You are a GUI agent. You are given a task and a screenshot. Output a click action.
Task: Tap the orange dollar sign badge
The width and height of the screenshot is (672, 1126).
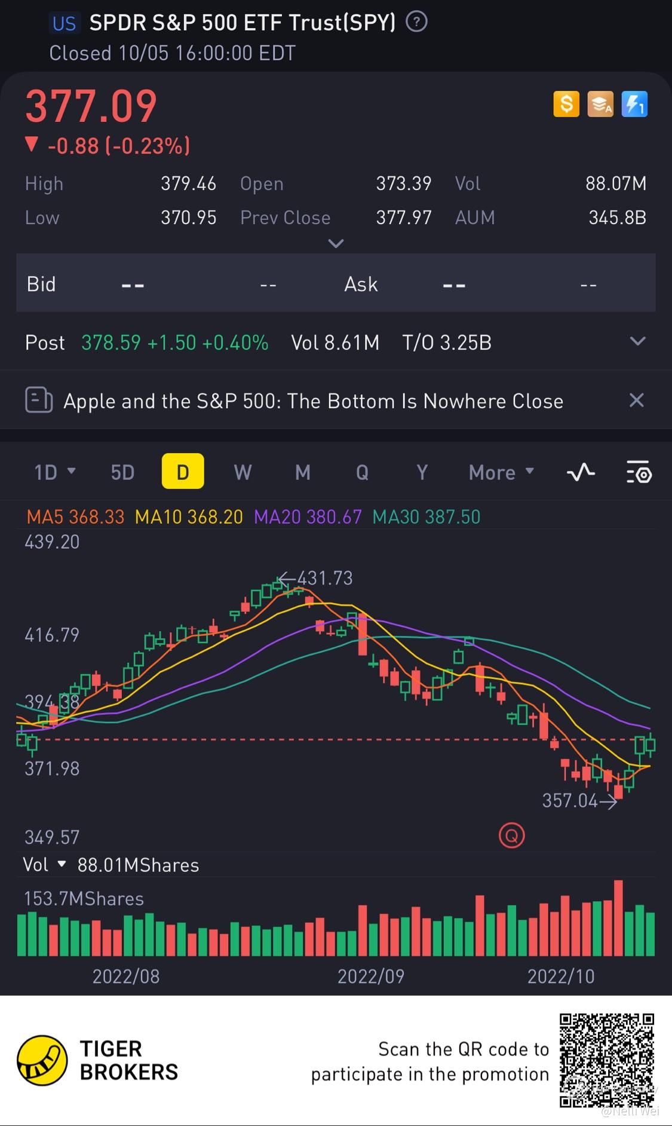(566, 104)
